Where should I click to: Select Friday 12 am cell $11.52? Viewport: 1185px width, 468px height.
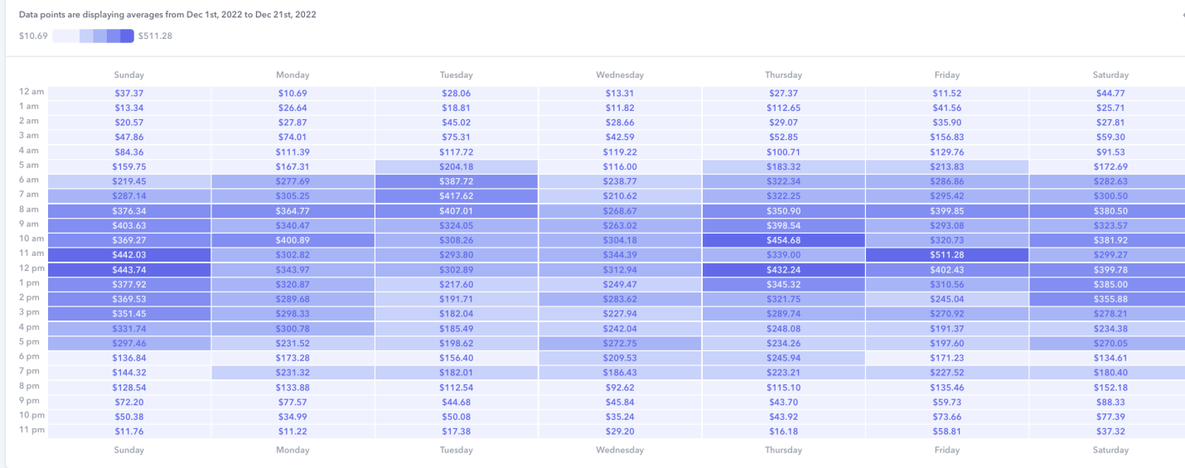(x=947, y=94)
